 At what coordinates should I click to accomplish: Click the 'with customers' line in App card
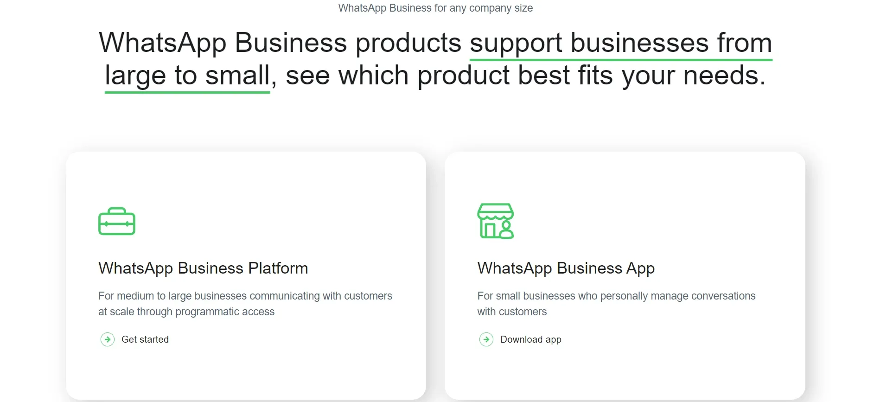point(512,312)
